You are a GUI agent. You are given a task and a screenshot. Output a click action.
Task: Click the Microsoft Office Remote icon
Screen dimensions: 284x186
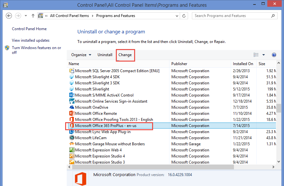pyautogui.click(x=72, y=114)
